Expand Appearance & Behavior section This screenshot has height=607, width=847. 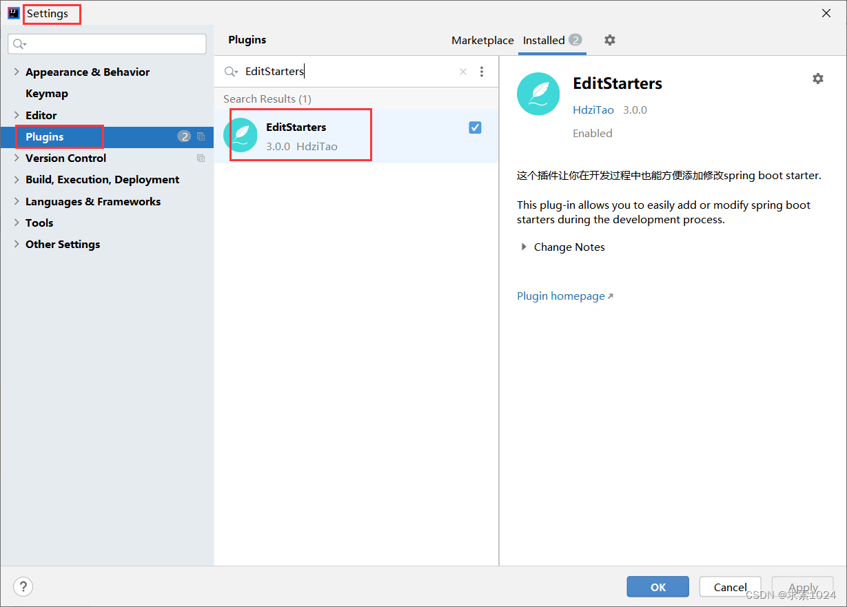(17, 72)
